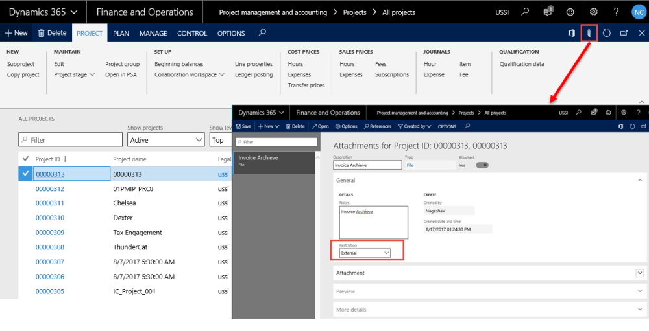Open project ID 00000312 link
Image resolution: width=649 pixels, height=331 pixels.
click(50, 189)
